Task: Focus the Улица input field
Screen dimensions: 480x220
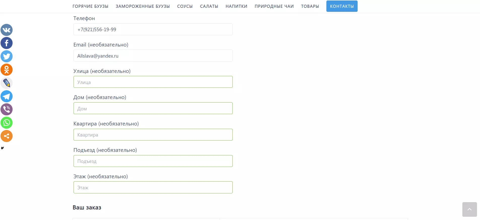Action: click(153, 82)
